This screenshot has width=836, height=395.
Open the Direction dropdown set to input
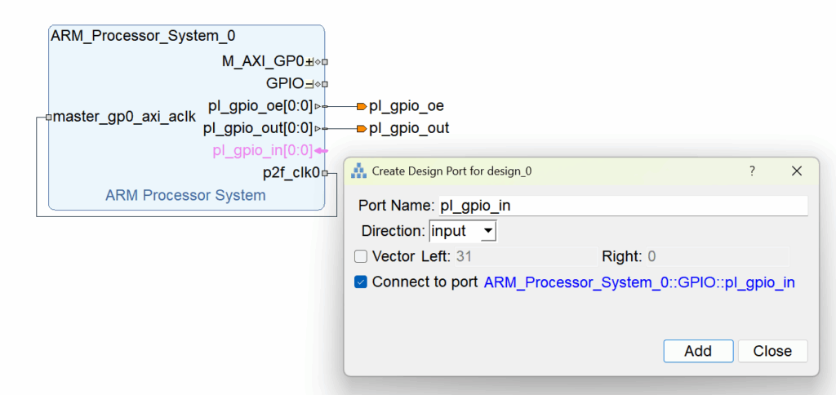463,231
